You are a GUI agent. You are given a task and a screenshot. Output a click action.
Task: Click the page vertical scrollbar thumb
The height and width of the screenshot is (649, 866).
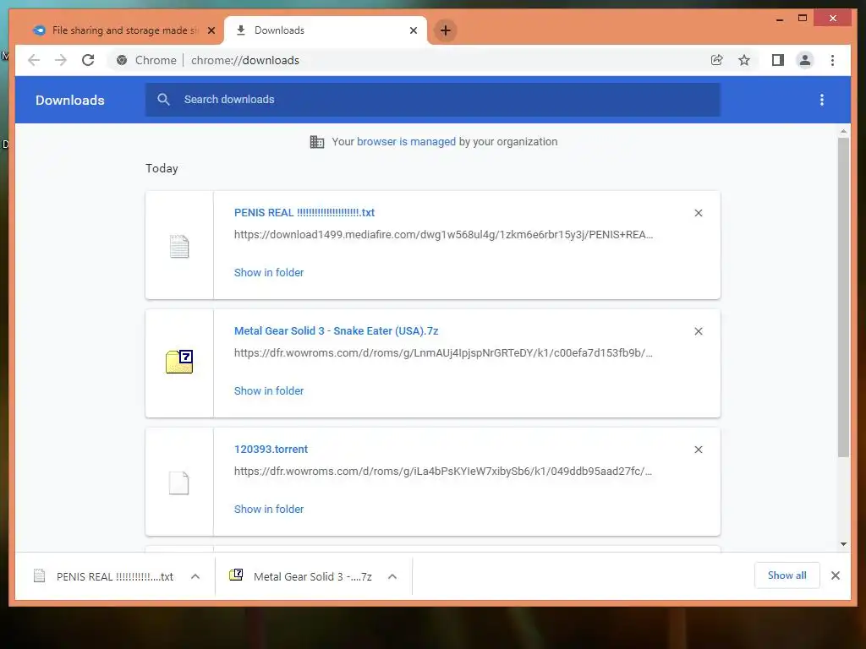(x=843, y=297)
